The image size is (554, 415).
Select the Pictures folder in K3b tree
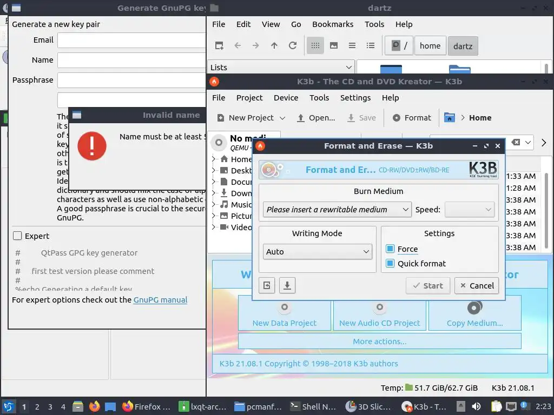point(236,216)
